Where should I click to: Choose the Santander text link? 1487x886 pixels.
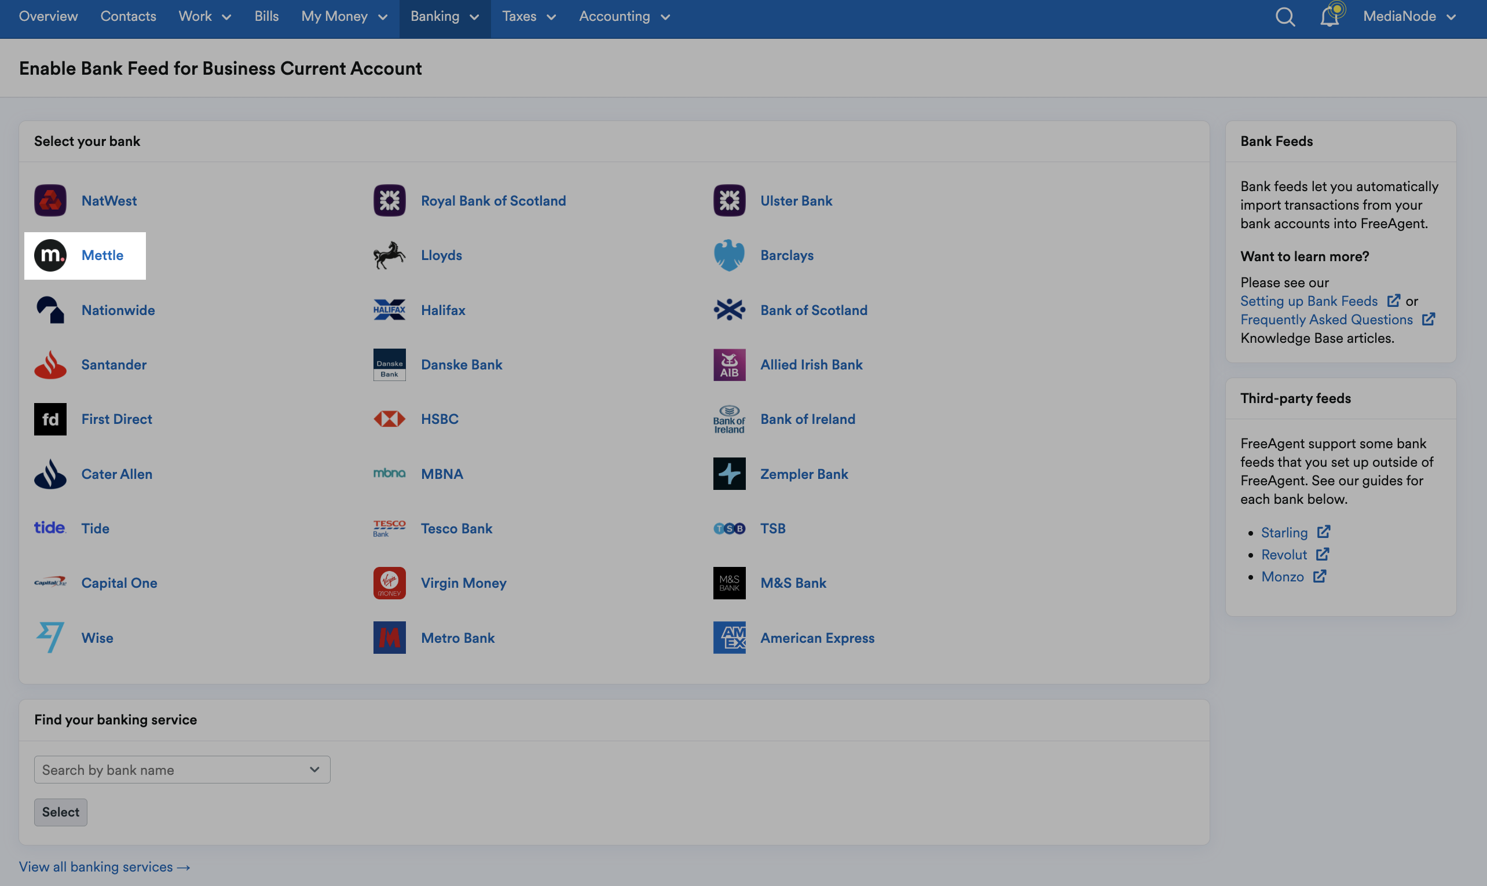(114, 364)
